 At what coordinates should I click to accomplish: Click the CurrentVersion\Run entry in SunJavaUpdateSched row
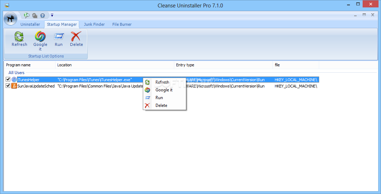click(x=225, y=86)
